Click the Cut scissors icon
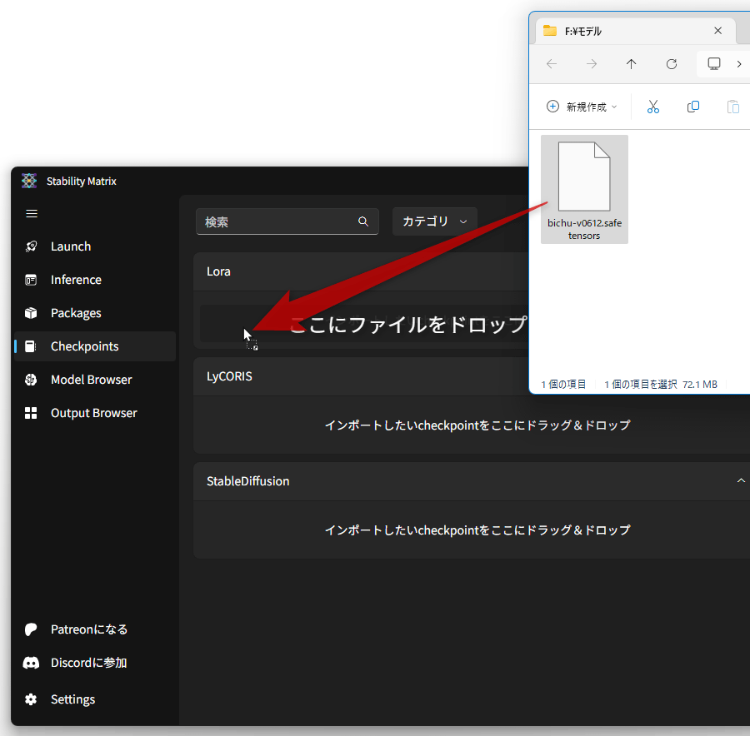Screen dimensions: 750x736 point(652,107)
